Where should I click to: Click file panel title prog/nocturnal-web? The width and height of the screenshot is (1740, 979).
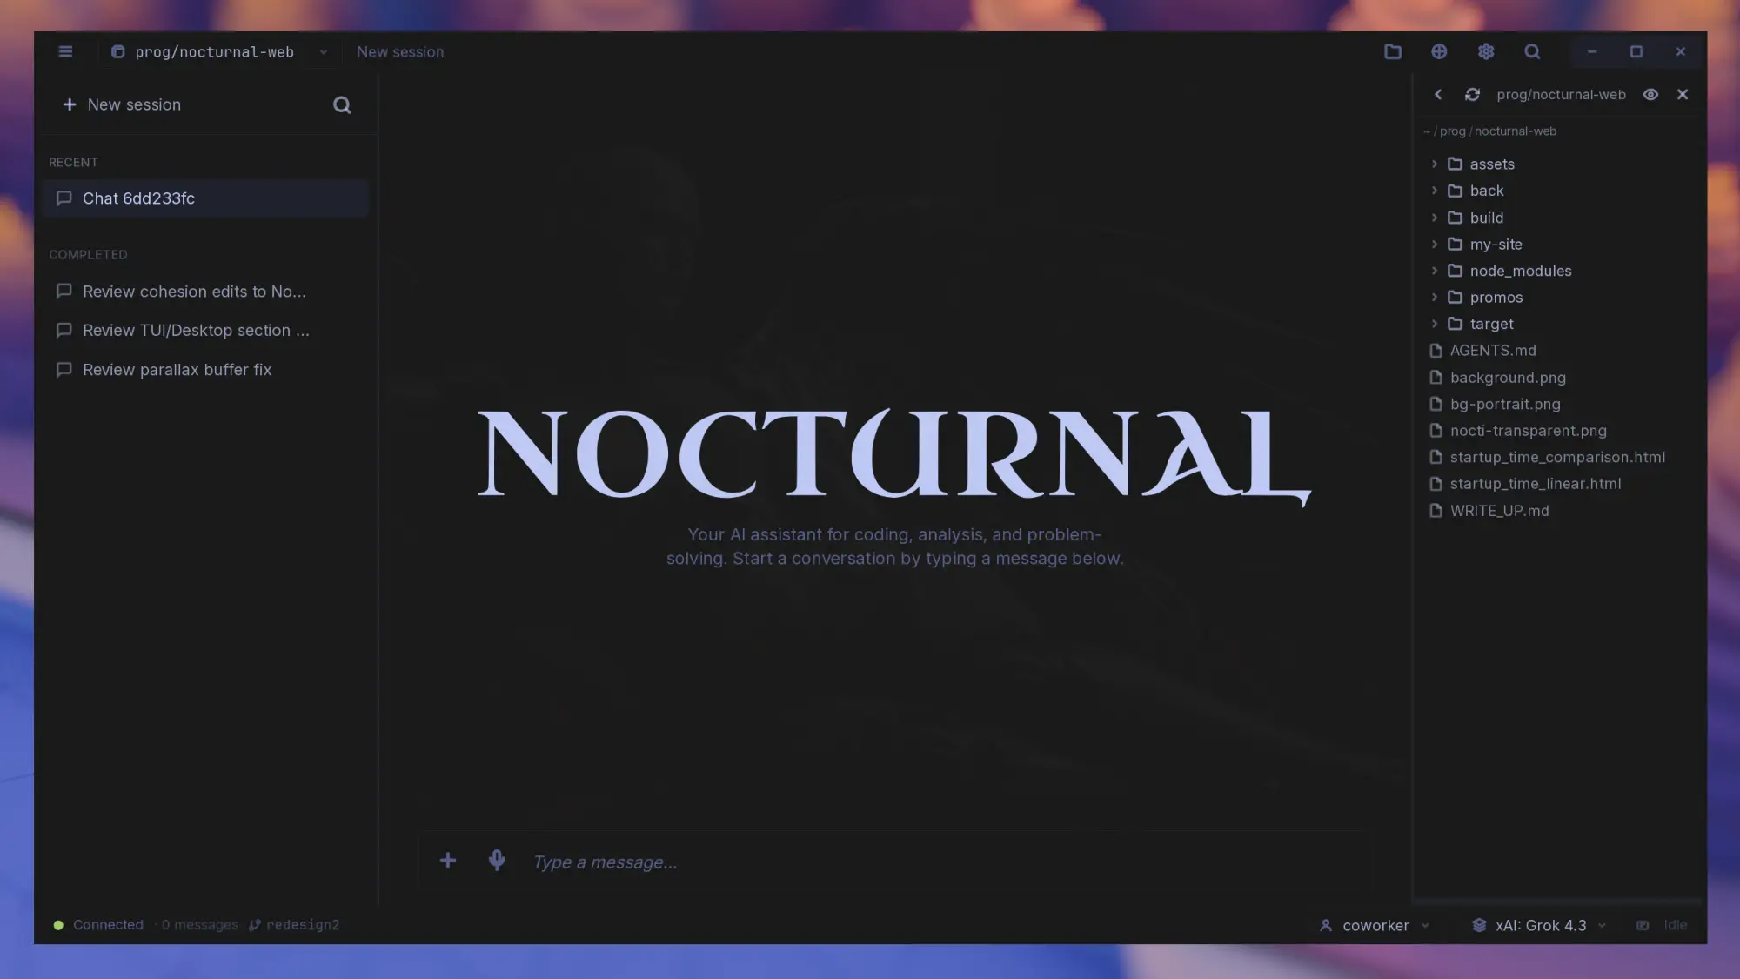[1561, 95]
